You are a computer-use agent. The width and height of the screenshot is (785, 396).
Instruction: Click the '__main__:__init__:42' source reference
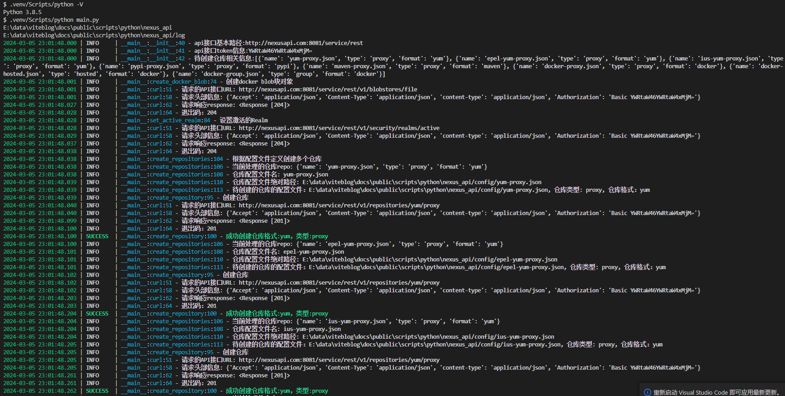click(153, 59)
